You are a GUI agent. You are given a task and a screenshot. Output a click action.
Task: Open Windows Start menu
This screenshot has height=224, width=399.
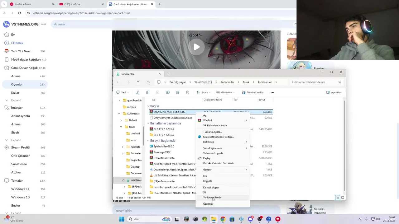coord(121,219)
